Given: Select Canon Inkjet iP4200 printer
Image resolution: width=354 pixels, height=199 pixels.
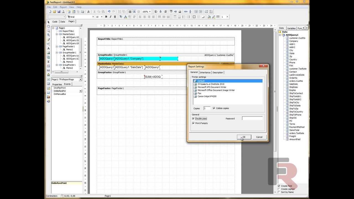Looking at the screenshot, I should pyautogui.click(x=207, y=96).
